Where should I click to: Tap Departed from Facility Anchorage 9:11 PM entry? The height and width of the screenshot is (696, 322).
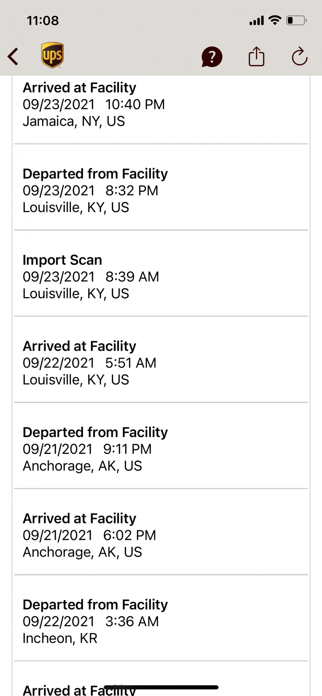[161, 449]
